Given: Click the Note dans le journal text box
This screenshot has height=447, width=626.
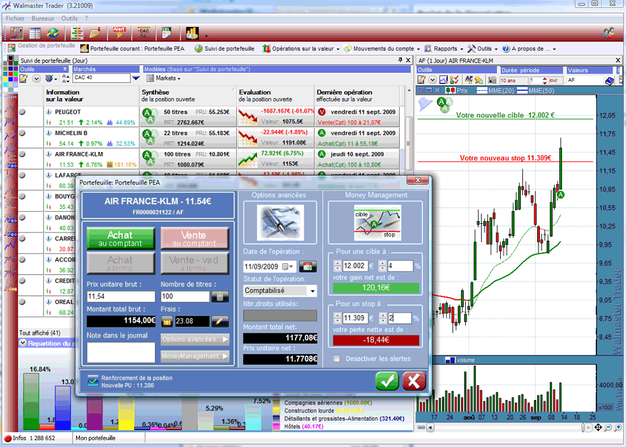Looking at the screenshot, I should pos(120,352).
